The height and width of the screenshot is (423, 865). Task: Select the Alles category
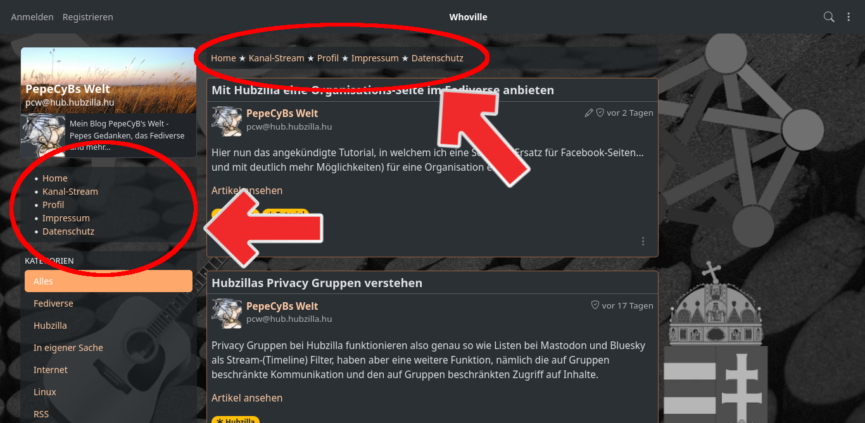click(108, 281)
